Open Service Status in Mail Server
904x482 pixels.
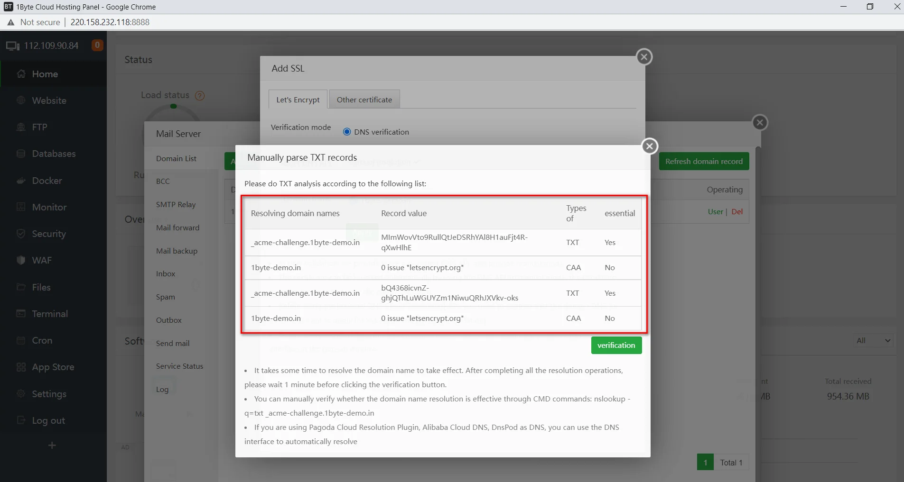pyautogui.click(x=179, y=366)
